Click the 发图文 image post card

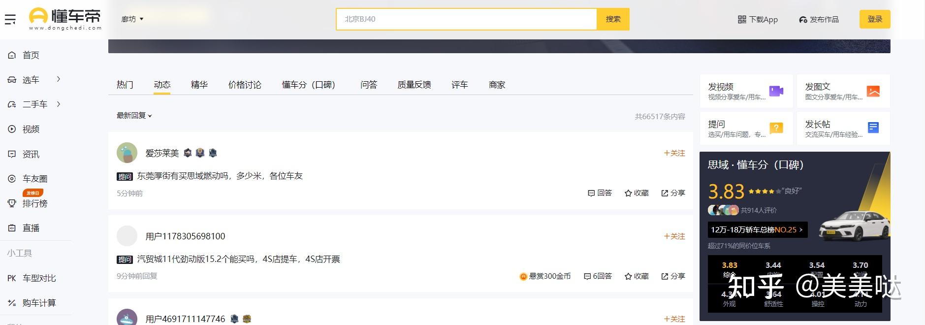[x=843, y=91]
